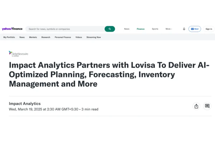This screenshot has height=145, width=215.
Task: Open Personal Finance section
Action: coord(63,37)
